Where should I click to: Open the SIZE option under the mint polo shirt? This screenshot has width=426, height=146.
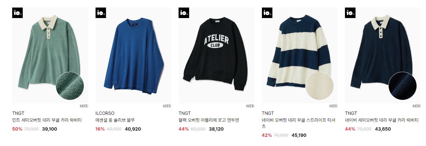pyautogui.click(x=84, y=106)
